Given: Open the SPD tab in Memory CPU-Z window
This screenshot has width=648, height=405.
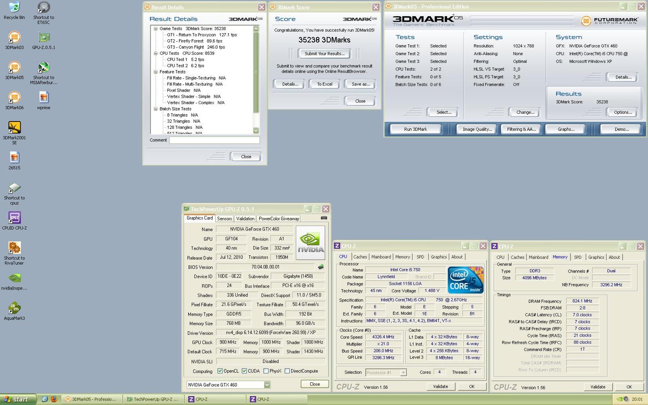Looking at the screenshot, I should 578,257.
